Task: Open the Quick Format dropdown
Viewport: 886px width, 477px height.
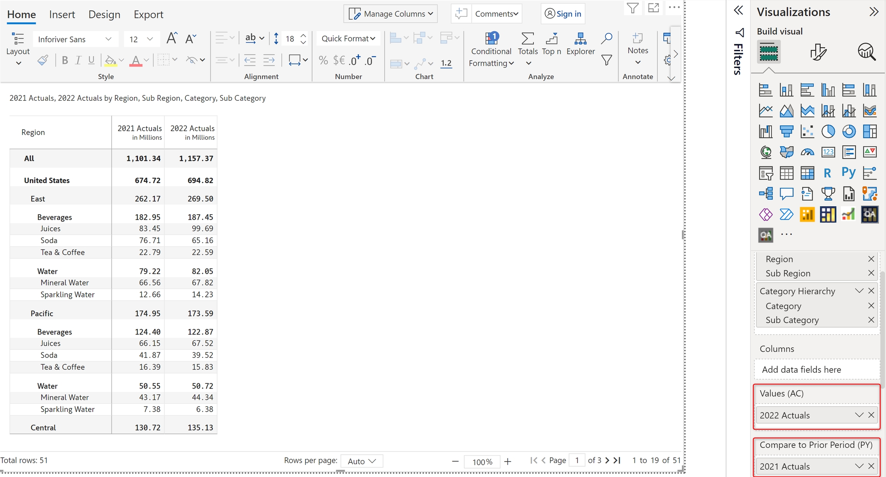Action: click(x=348, y=38)
